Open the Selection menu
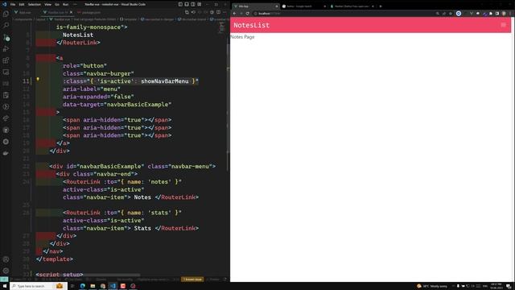 [34, 4]
